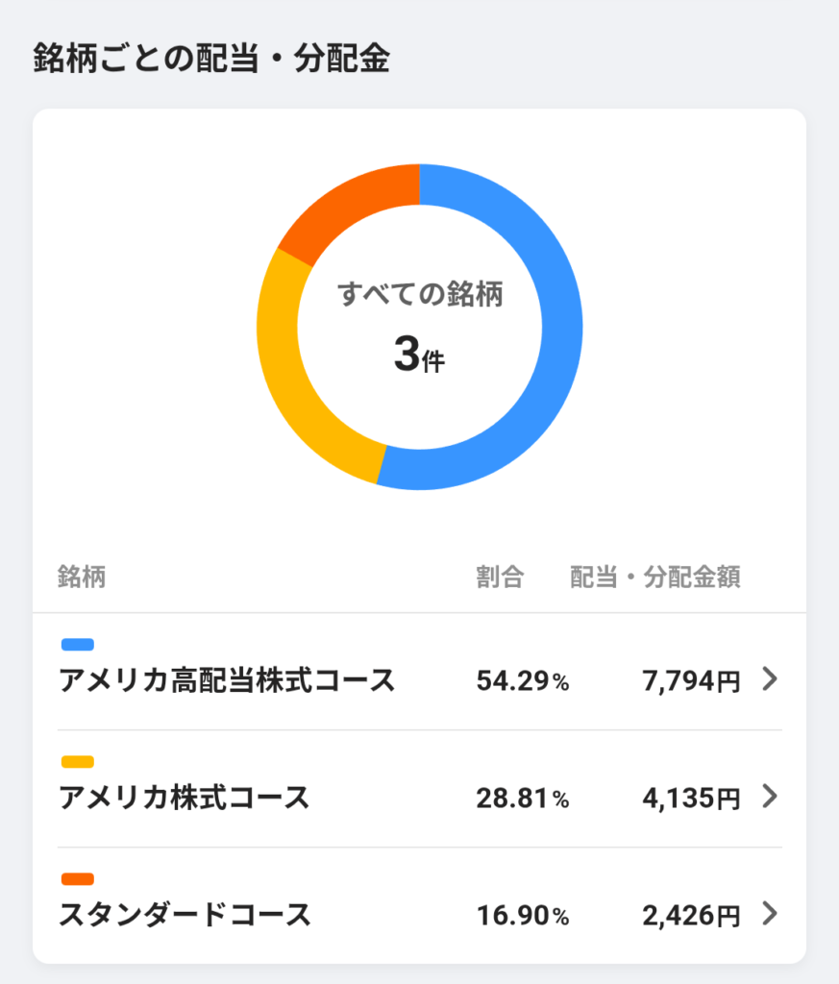Click the 4,135円 dividend amount
This screenshot has width=839, height=984.
(691, 798)
